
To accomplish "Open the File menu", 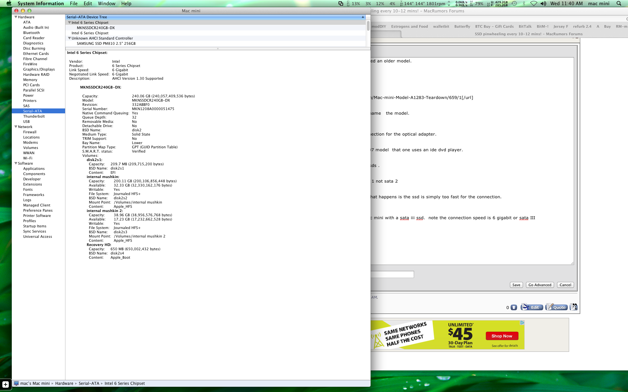I will pos(74,4).
